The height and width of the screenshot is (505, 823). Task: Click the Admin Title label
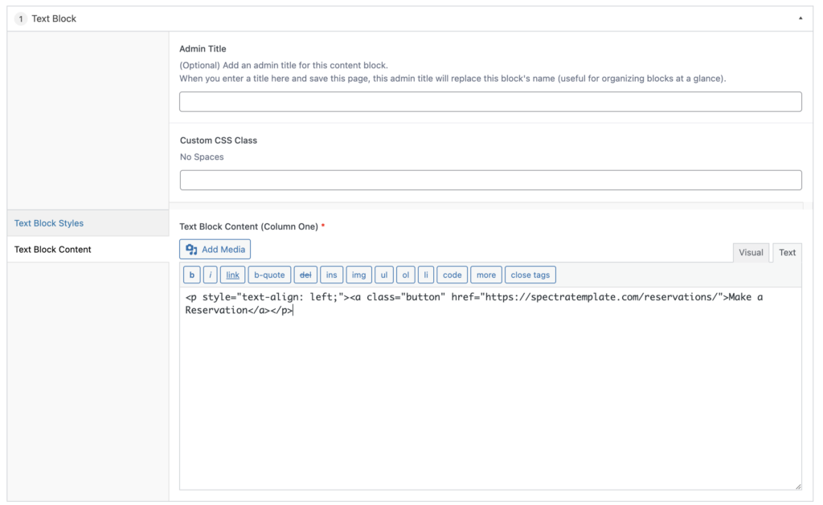tap(203, 49)
